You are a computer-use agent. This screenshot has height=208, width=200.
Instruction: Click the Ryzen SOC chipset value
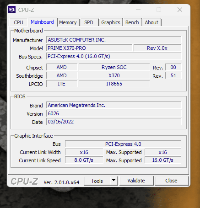pos(114,67)
